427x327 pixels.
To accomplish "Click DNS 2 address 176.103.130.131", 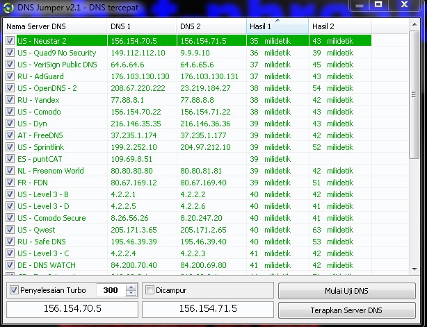I will click(x=209, y=76).
